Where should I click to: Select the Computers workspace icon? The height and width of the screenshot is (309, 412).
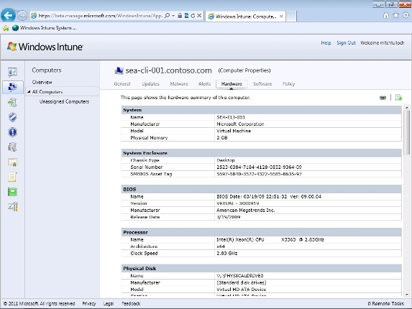(x=12, y=87)
